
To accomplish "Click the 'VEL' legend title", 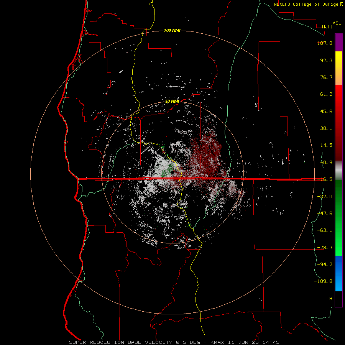I will tap(337, 23).
